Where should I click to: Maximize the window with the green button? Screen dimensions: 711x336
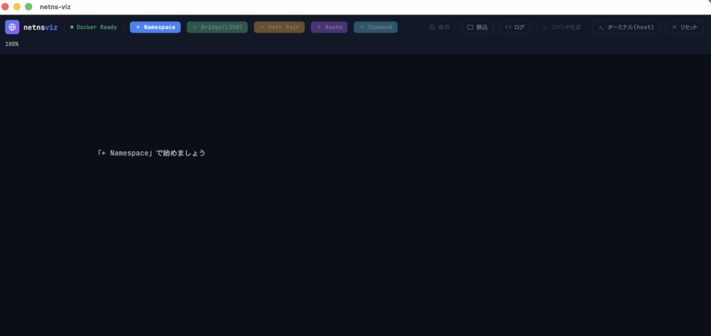28,6
